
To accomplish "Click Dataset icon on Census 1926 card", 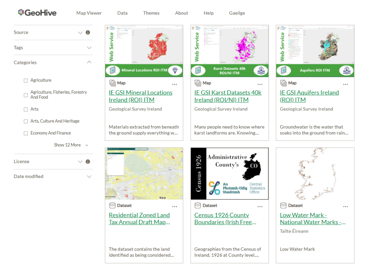I will (198, 205).
